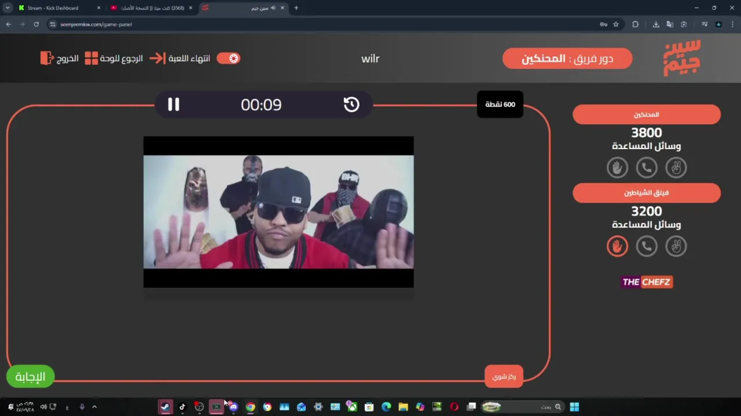Click انتهاء اللعبة to end game
Viewport: 741px width, 416px height.
pos(179,58)
